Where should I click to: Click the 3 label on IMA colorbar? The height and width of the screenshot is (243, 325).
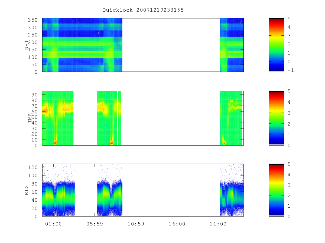tap(289, 113)
